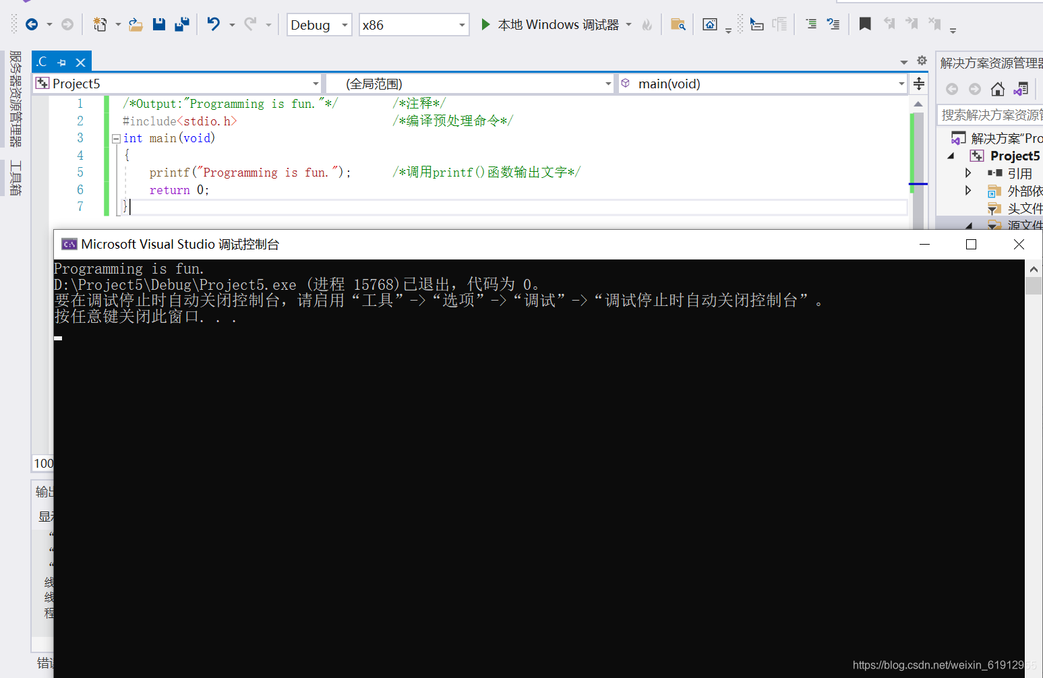Pin the .C editor tab
The width and height of the screenshot is (1043, 678).
62,63
